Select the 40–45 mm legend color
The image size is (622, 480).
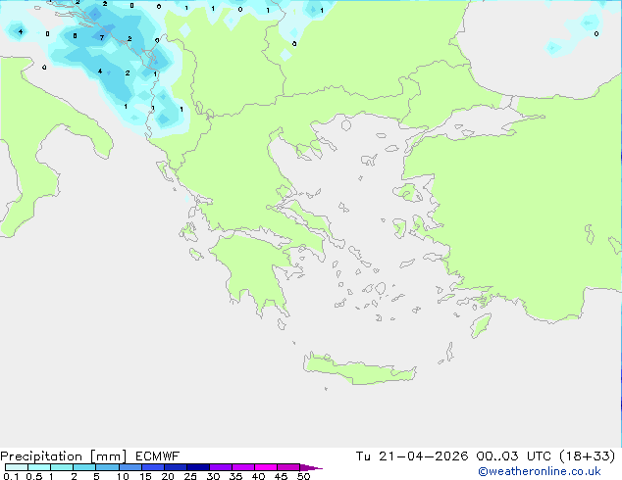(x=266, y=467)
